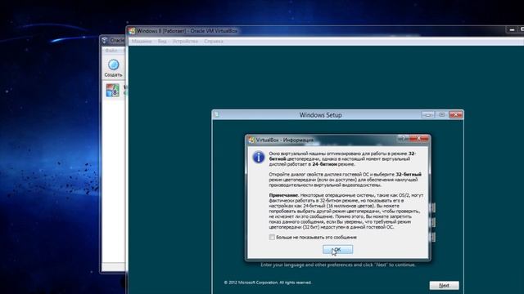Click the VirtualBox title icon in info dialog
This screenshot has height=294, width=524.
pyautogui.click(x=251, y=140)
